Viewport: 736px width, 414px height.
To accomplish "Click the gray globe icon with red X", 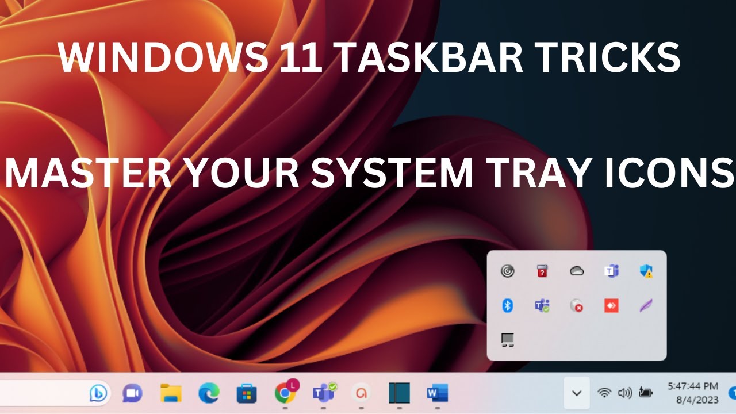I will click(577, 305).
